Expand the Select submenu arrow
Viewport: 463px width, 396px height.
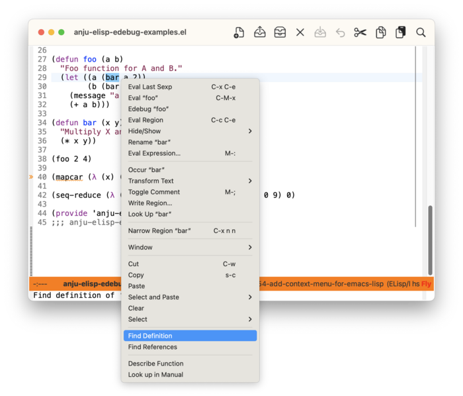point(250,319)
